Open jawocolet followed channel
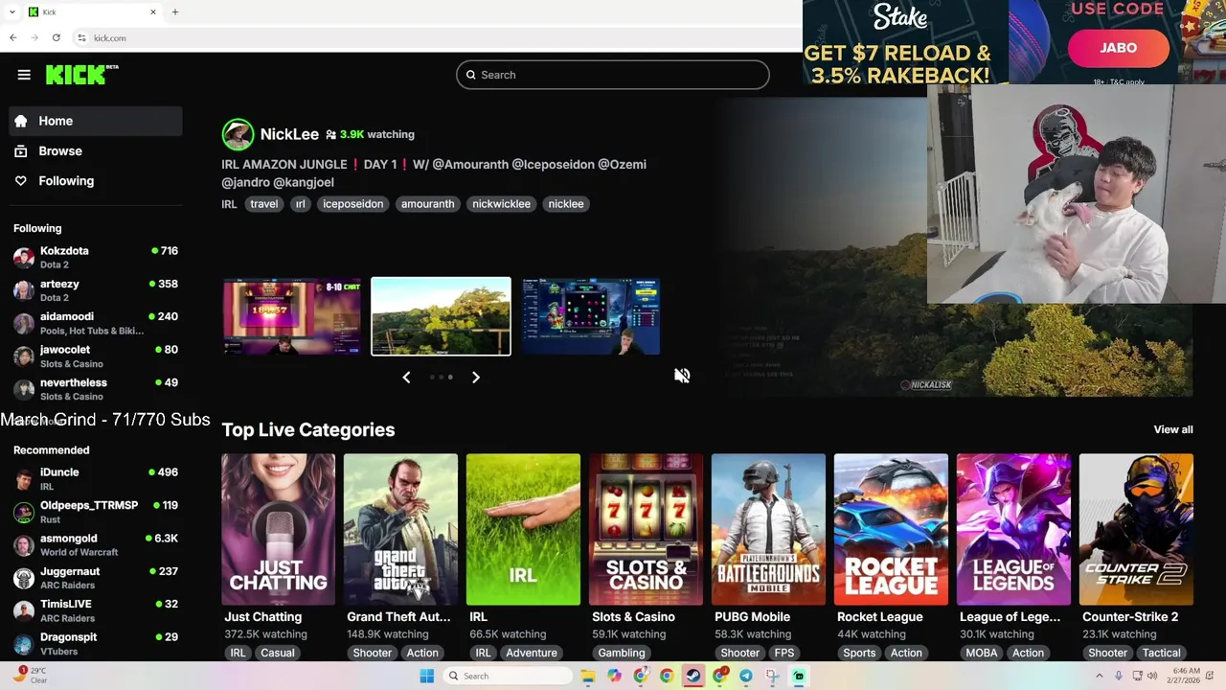 [x=96, y=356]
